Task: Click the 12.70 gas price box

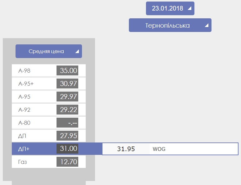Action: point(67,162)
